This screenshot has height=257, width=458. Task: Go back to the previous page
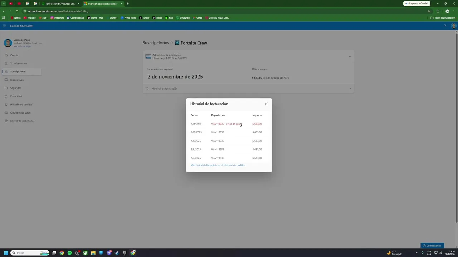coord(4,11)
